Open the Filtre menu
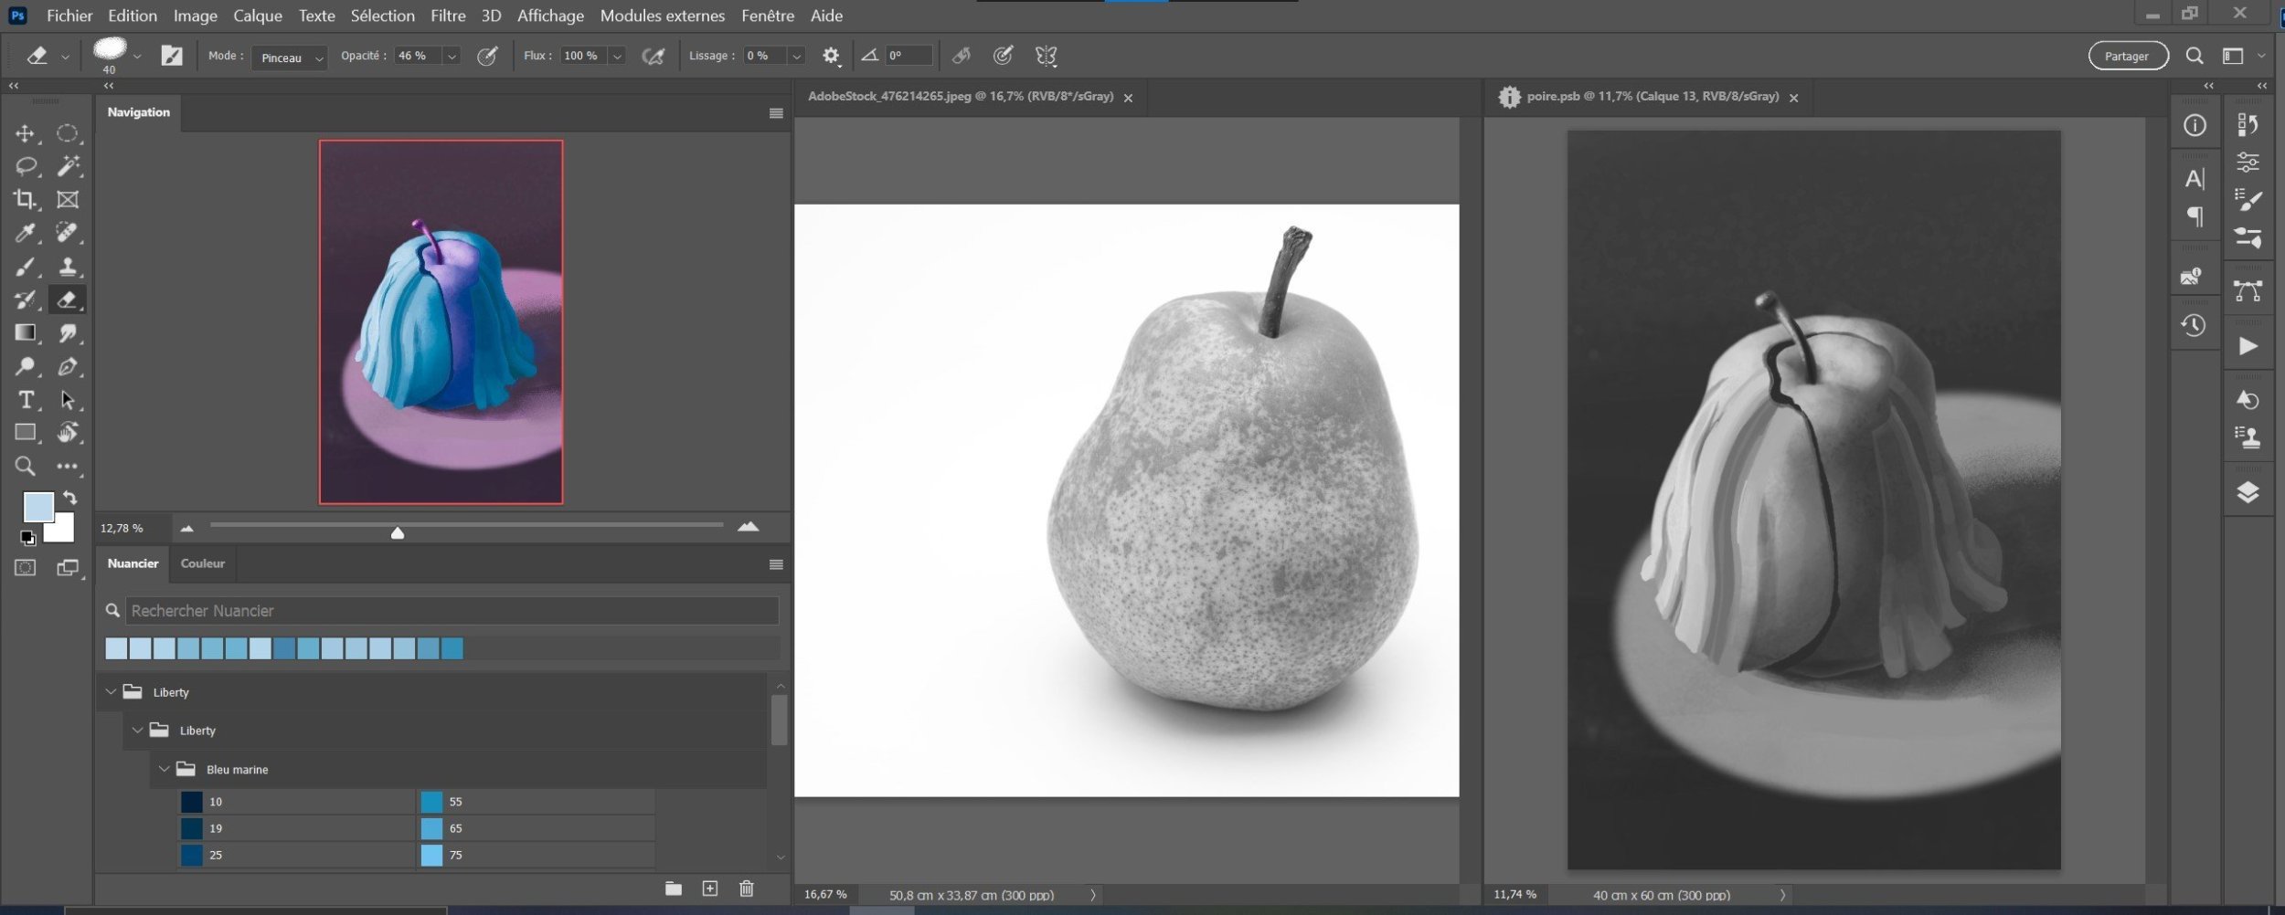Image resolution: width=2285 pixels, height=915 pixels. (448, 16)
